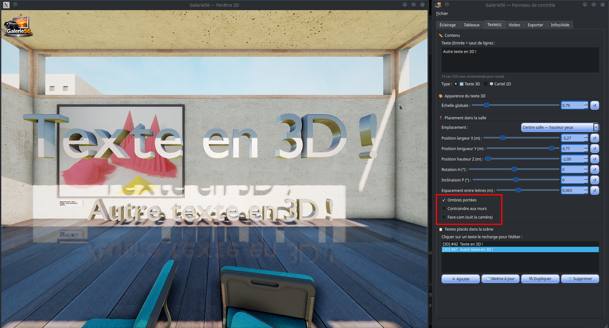Reset the Rotation H angle
Screen dimensions: 609x328
pyautogui.click(x=595, y=169)
